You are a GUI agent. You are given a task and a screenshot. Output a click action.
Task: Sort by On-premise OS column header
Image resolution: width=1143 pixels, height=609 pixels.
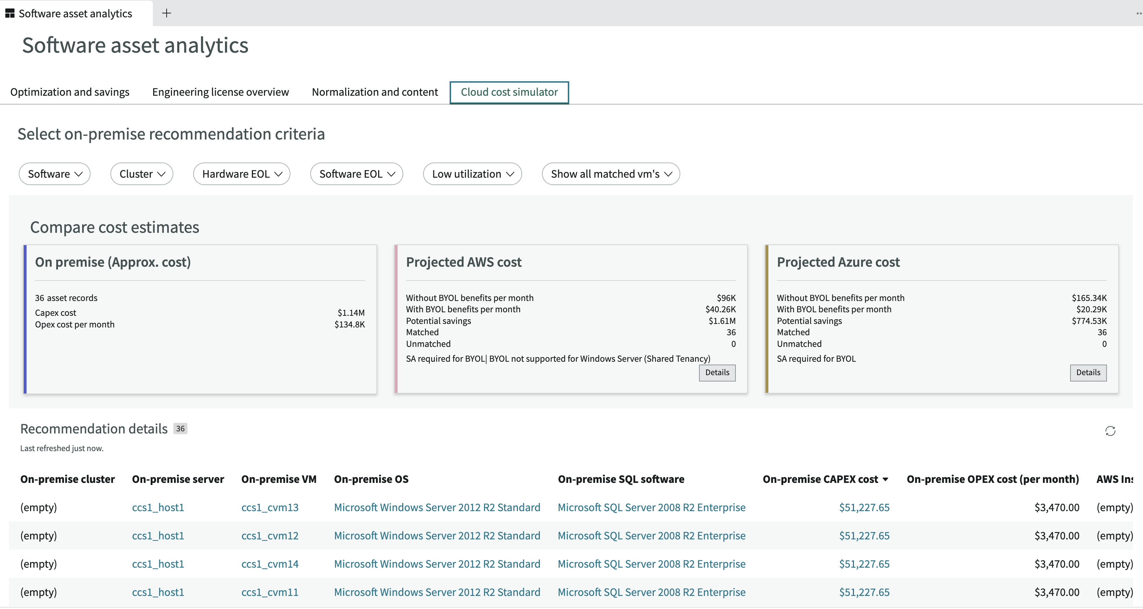click(371, 479)
